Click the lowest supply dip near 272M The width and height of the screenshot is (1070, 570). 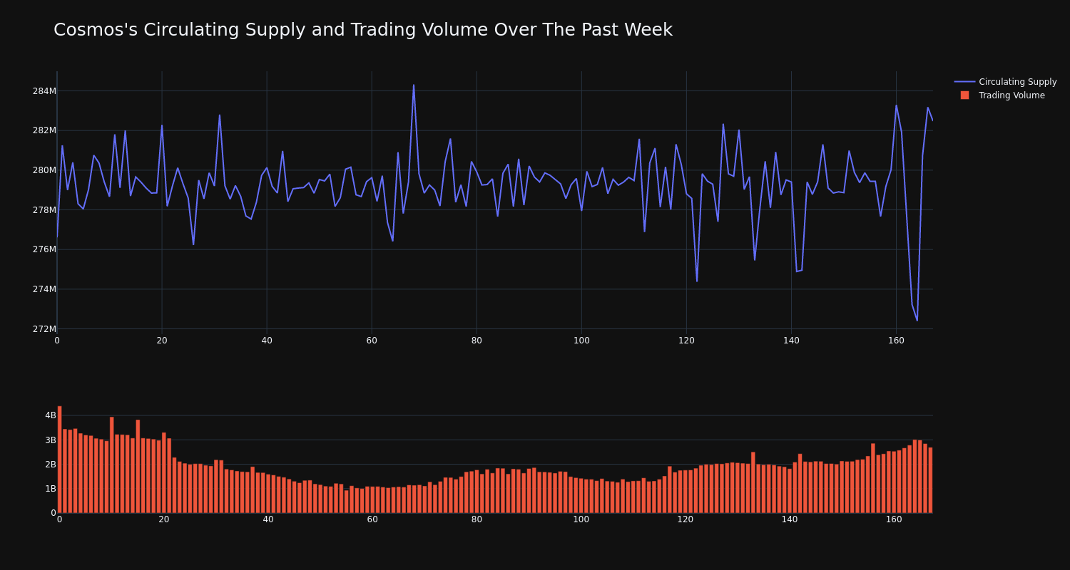917,320
